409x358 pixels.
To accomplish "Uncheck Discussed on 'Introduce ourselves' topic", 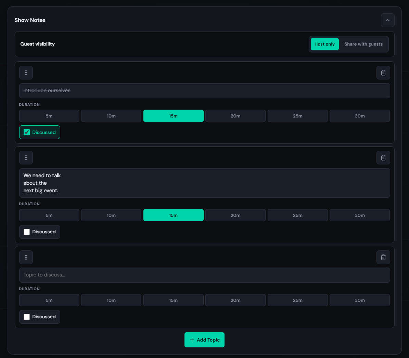I will point(40,132).
